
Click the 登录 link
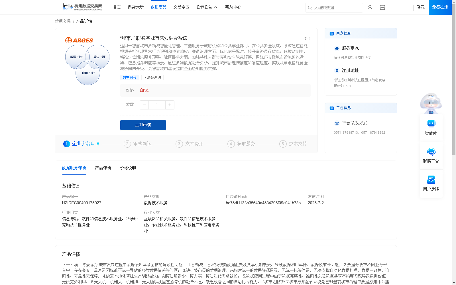(x=421, y=7)
